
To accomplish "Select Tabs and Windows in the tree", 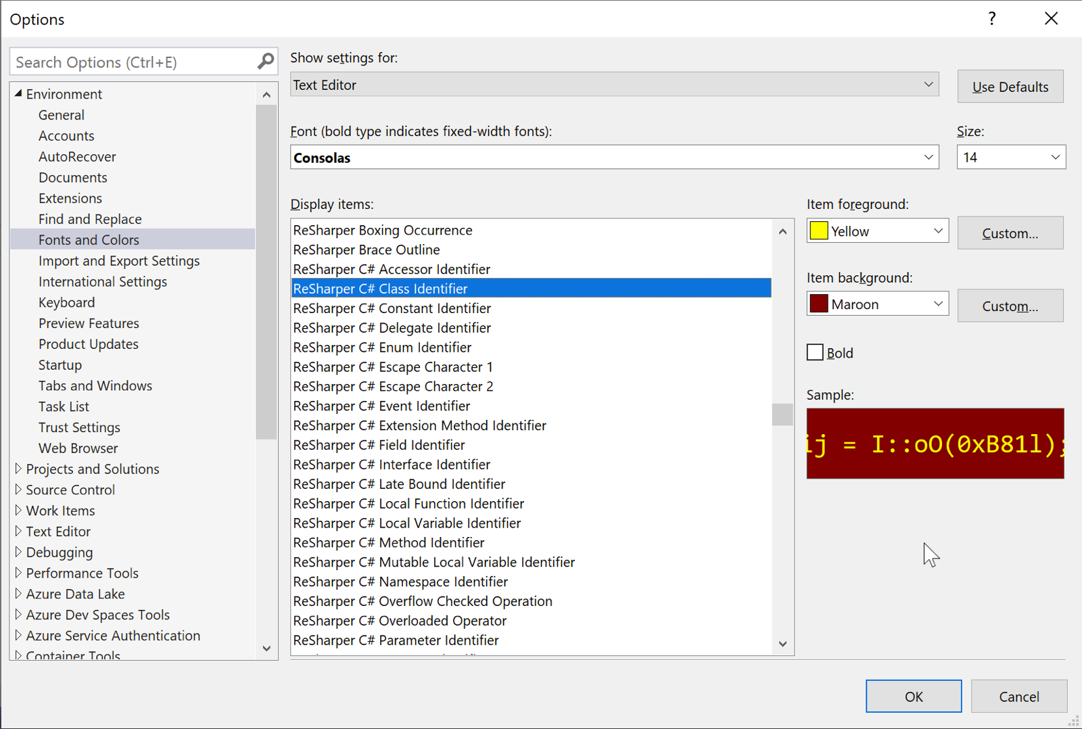I will pos(95,385).
